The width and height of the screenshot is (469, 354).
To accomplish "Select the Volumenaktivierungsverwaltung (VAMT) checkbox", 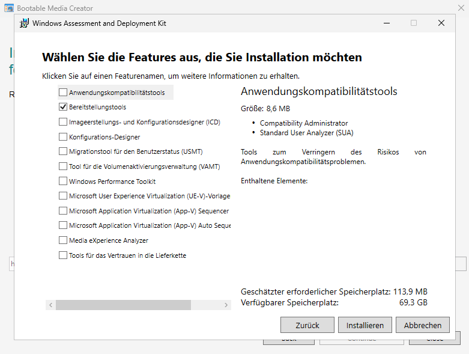I will [x=63, y=166].
